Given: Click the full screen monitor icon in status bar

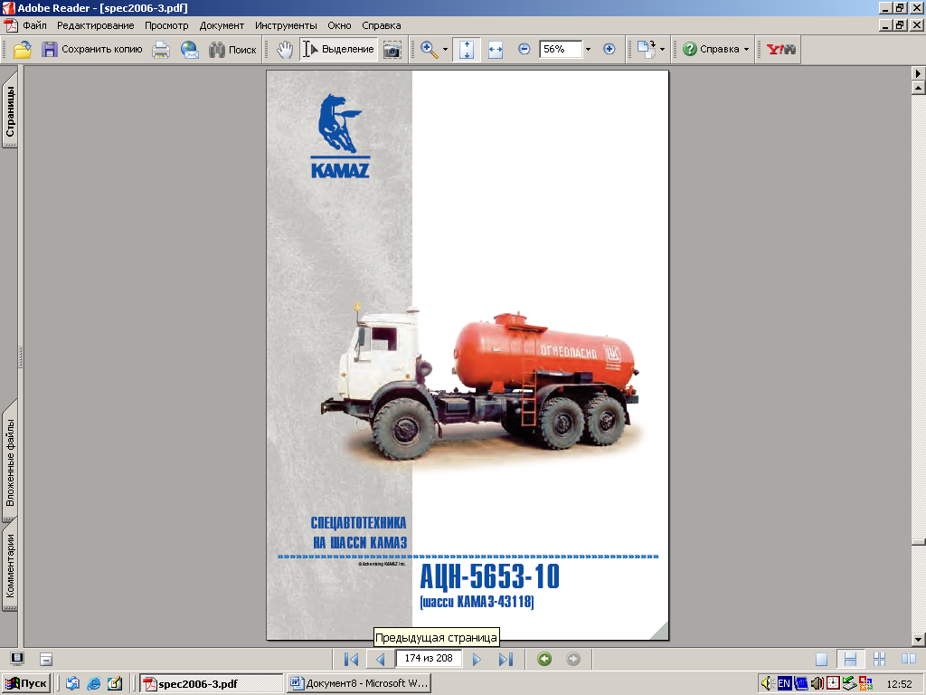Looking at the screenshot, I should pyautogui.click(x=17, y=659).
